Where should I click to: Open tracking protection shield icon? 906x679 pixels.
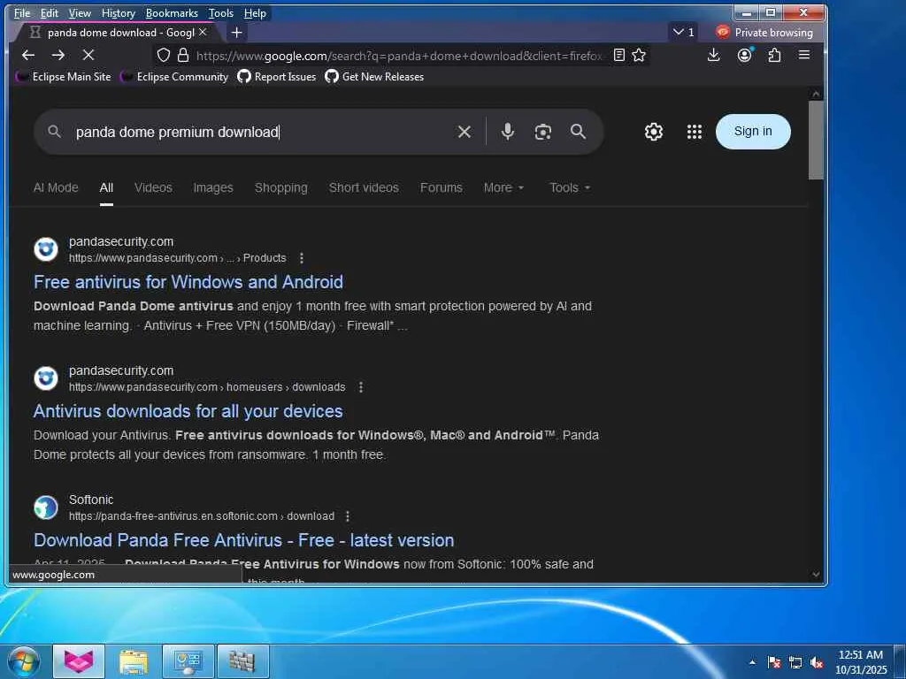(164, 55)
